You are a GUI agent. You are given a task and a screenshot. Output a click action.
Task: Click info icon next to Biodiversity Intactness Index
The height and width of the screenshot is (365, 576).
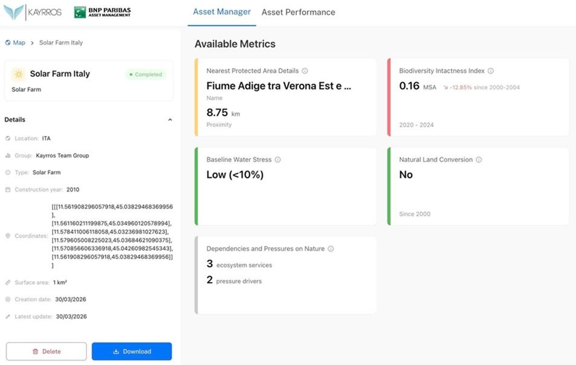pyautogui.click(x=491, y=71)
